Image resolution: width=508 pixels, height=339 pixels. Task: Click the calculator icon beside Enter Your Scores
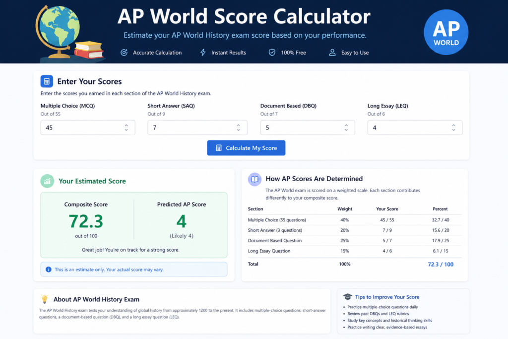[x=47, y=81]
